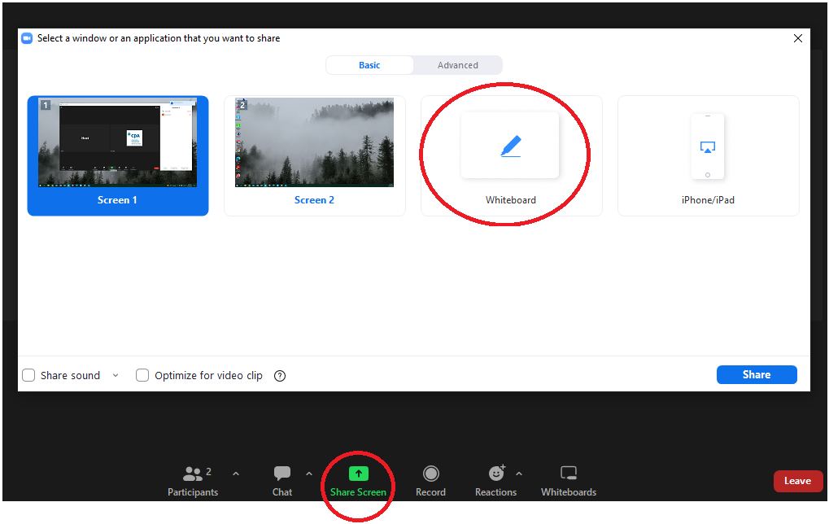
Task: Click the red Leave button
Action: pyautogui.click(x=796, y=481)
